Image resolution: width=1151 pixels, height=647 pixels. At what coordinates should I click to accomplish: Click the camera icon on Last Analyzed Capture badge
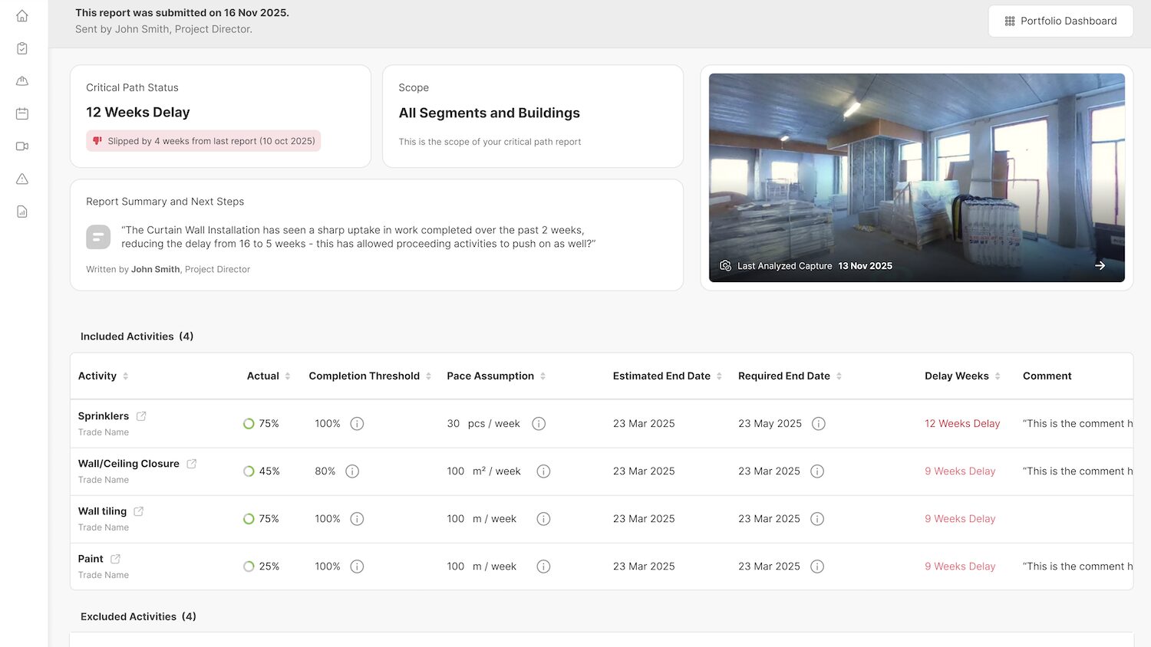(x=725, y=265)
